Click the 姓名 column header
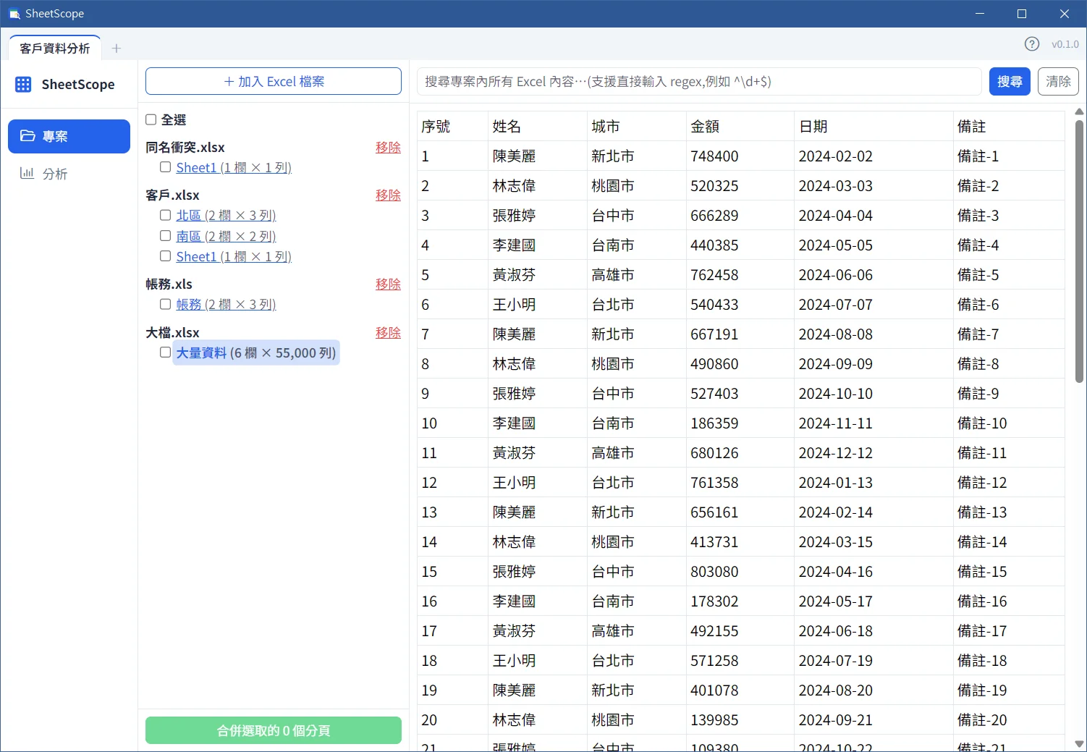This screenshot has height=752, width=1087. click(537, 126)
